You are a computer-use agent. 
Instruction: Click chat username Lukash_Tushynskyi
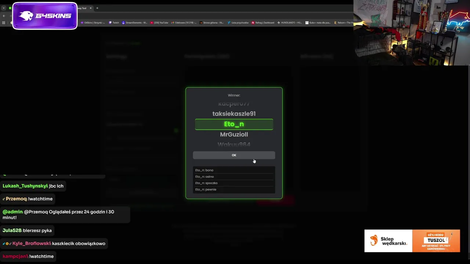click(x=25, y=186)
